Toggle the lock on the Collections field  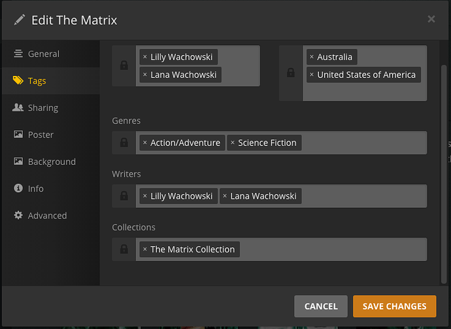point(124,249)
